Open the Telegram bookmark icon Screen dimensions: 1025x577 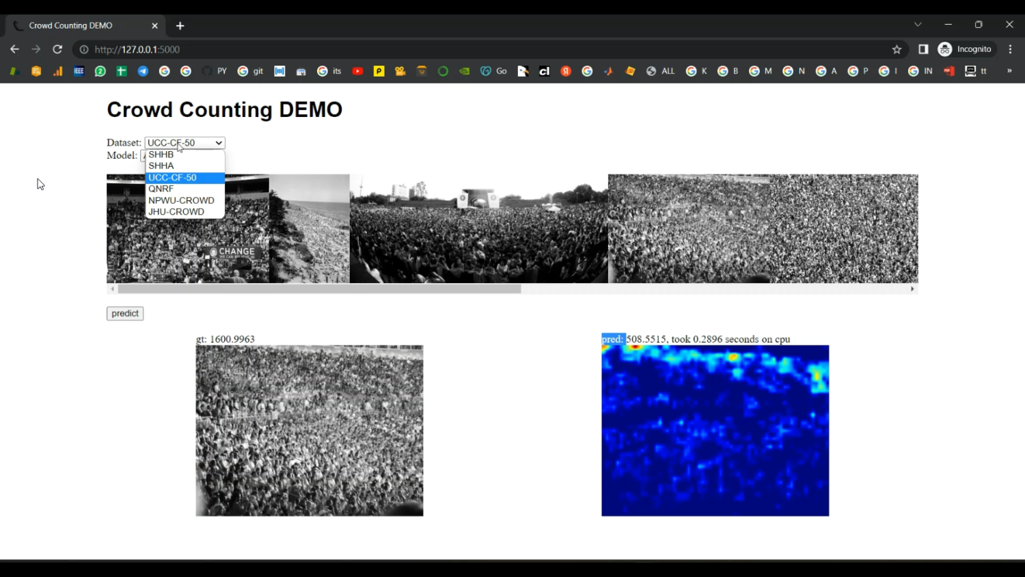point(143,71)
